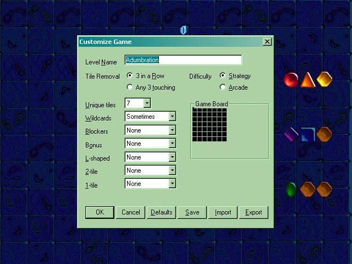Viewport: 352px width, 264px height.
Task: Click the red sphere tile
Action: [291, 80]
